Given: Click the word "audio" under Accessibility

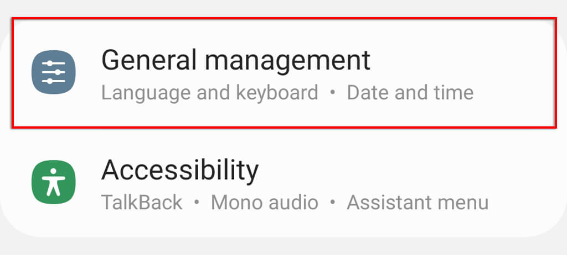Looking at the screenshot, I should [x=293, y=203].
